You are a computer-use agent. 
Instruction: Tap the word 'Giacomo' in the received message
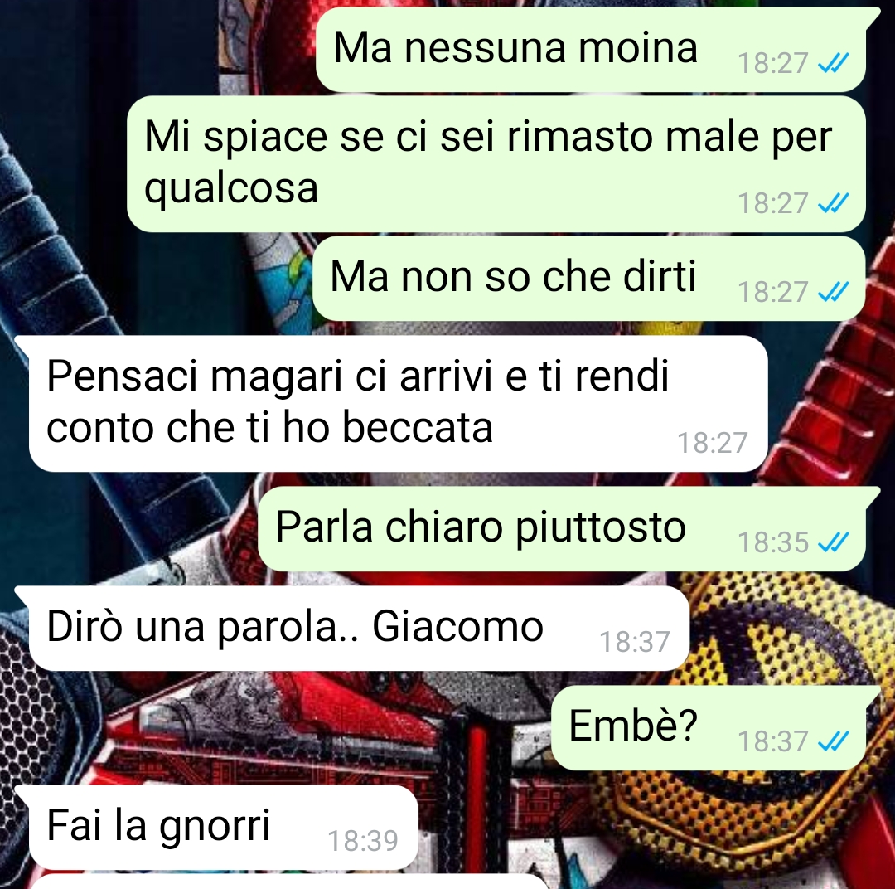457,627
